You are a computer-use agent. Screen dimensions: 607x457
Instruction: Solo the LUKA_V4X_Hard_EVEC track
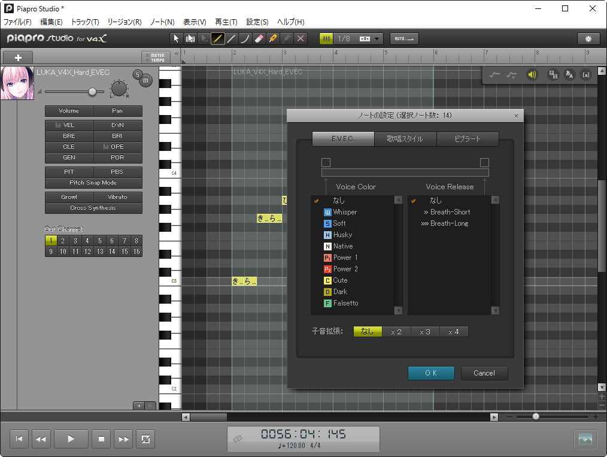click(x=138, y=75)
